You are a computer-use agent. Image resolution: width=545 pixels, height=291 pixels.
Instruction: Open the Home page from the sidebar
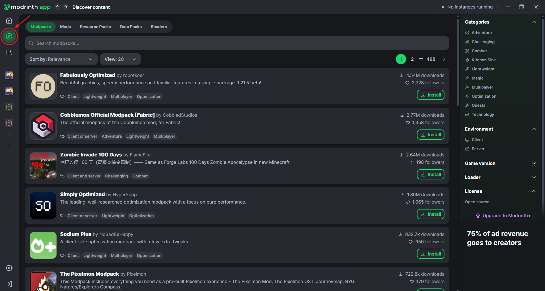[9, 20]
